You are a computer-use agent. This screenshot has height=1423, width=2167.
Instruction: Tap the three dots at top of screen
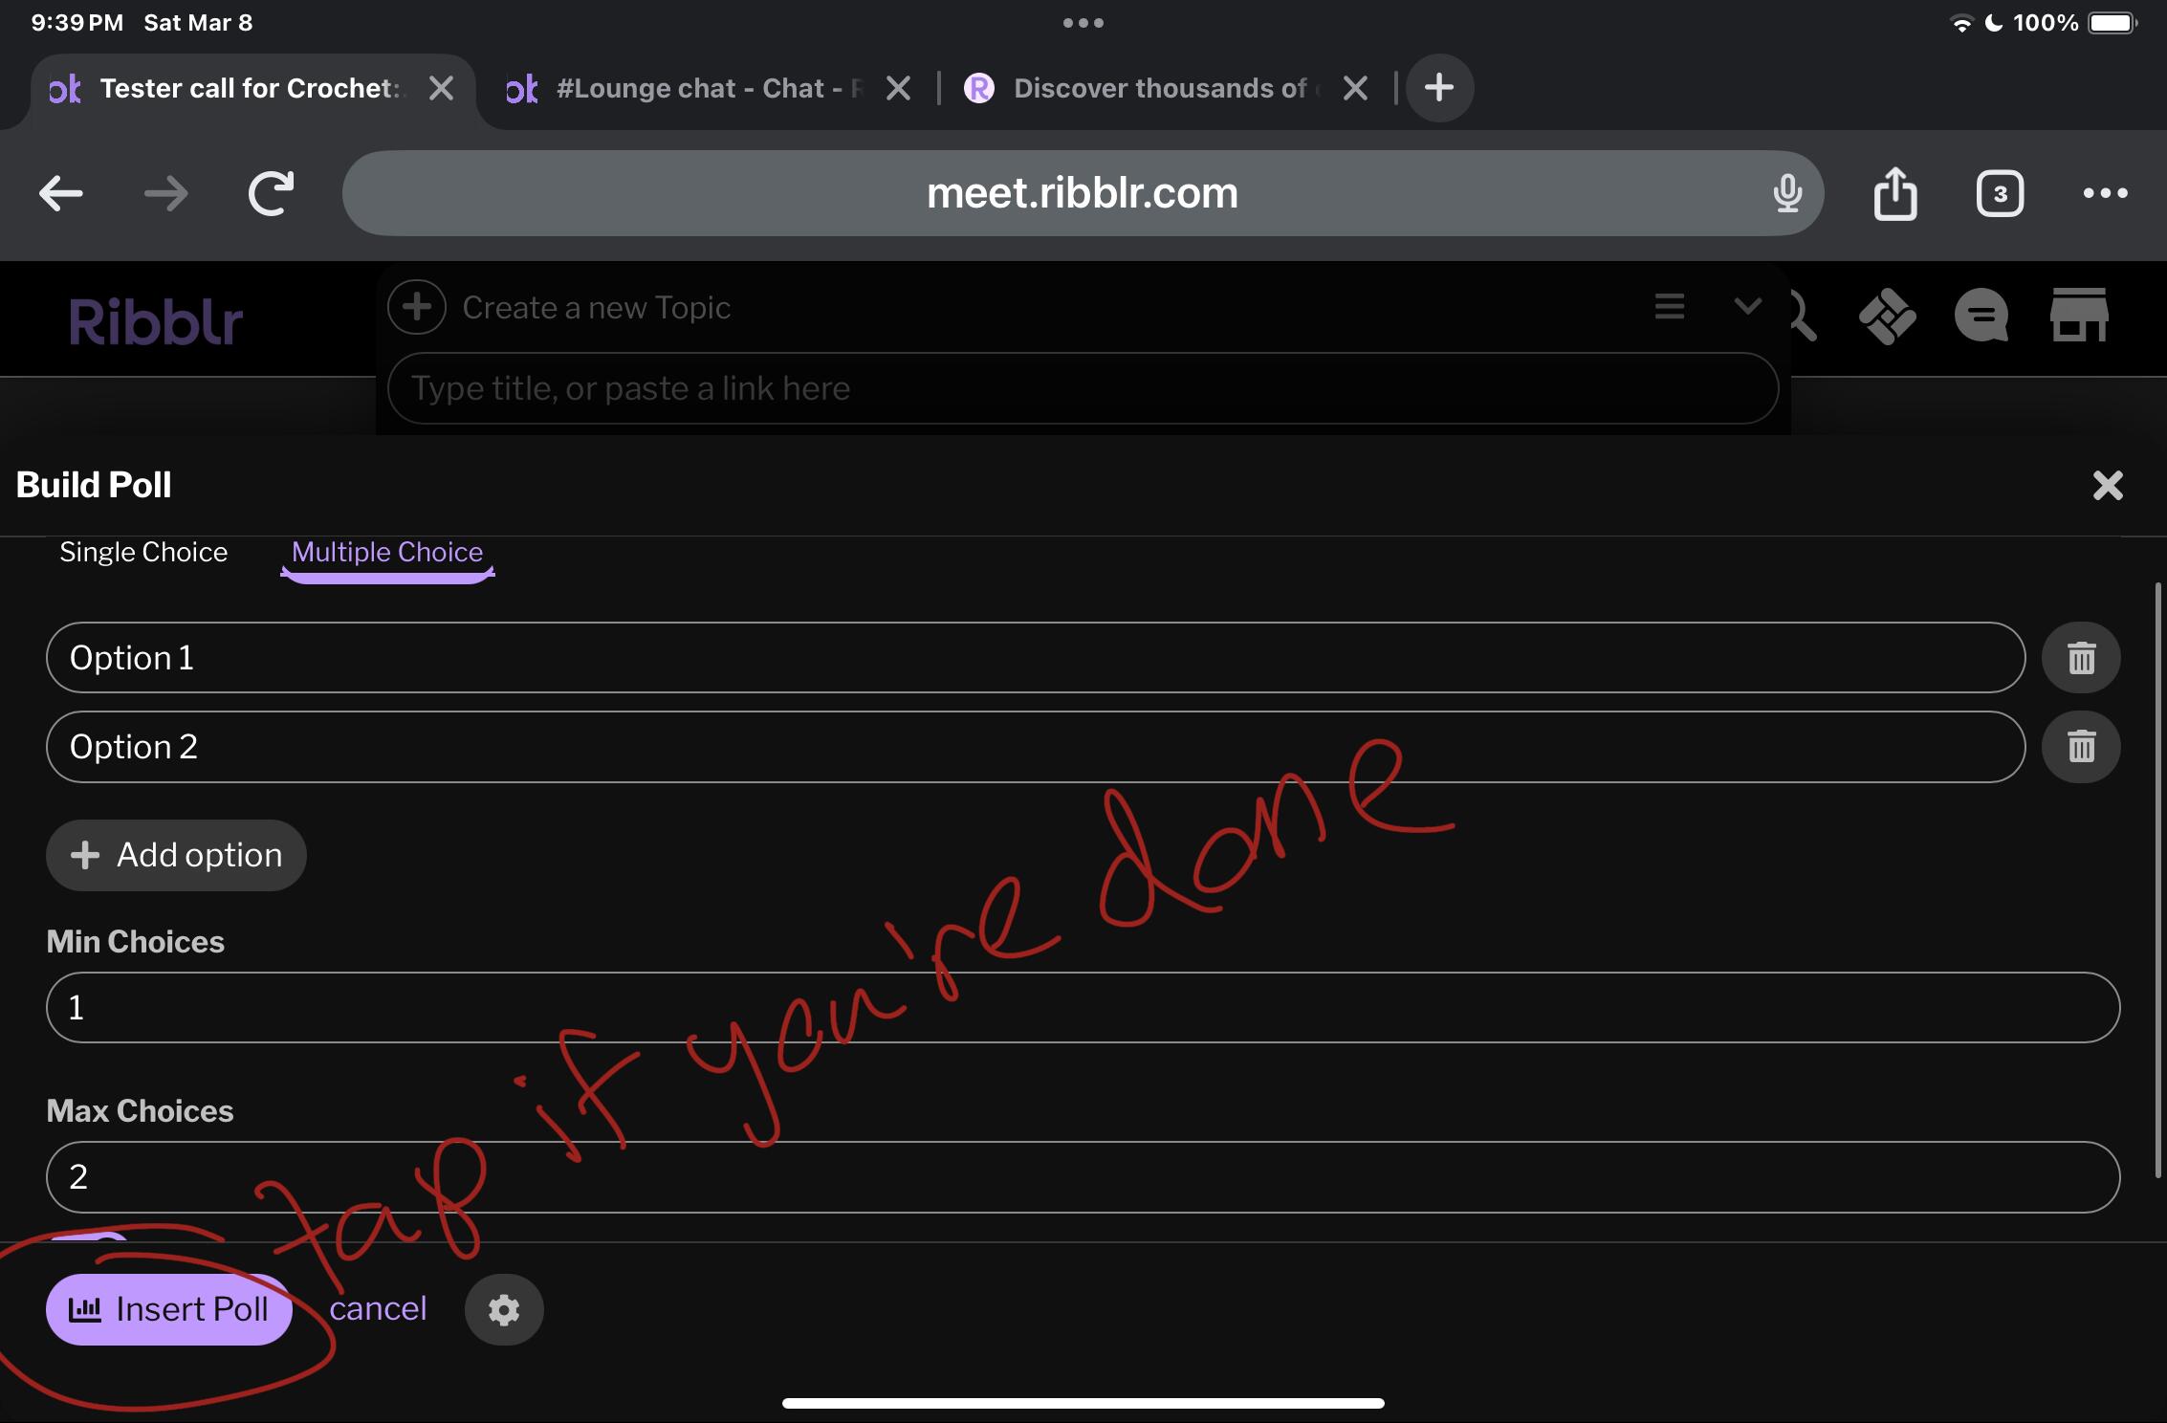coord(1083,23)
